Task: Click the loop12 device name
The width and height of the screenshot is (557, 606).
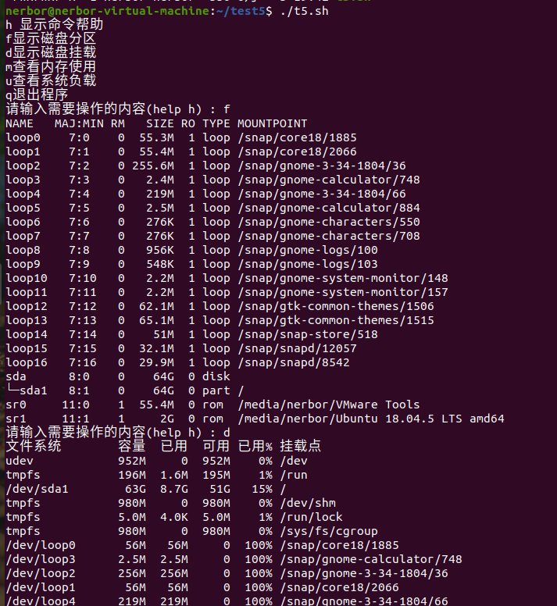Action: point(26,306)
